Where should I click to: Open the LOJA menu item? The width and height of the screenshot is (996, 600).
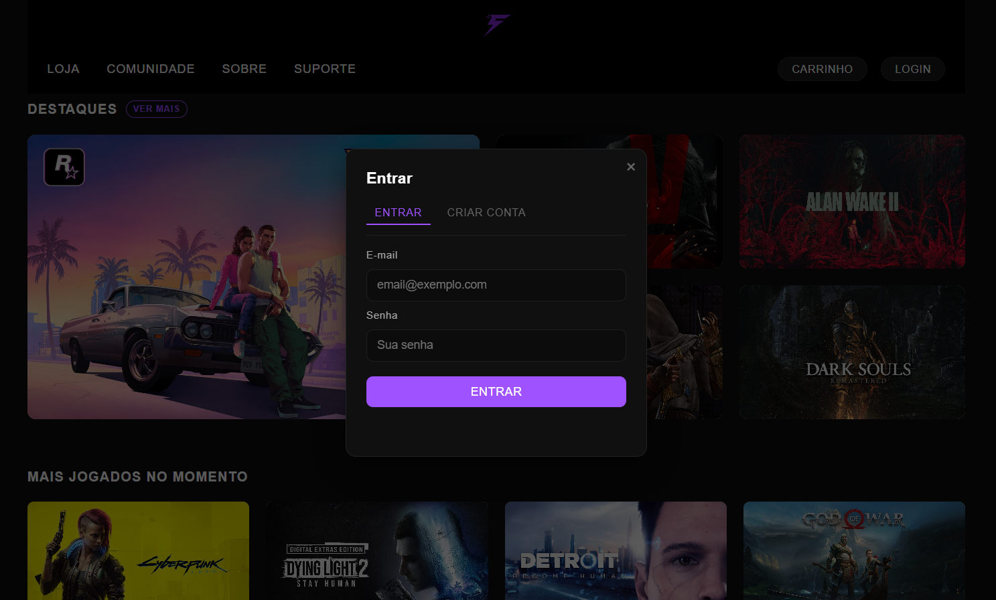pos(63,69)
